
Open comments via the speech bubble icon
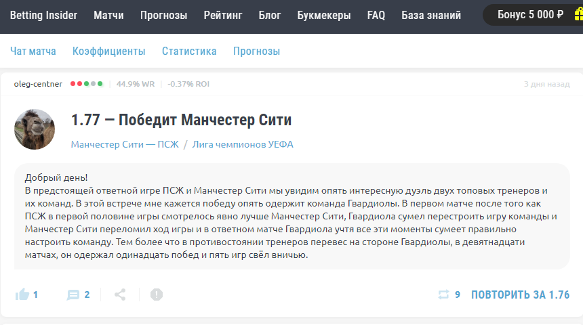click(x=73, y=295)
